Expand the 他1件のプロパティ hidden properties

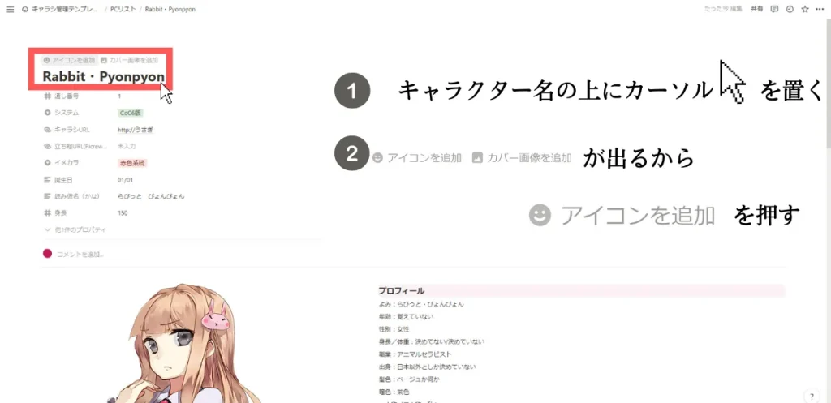[75, 229]
